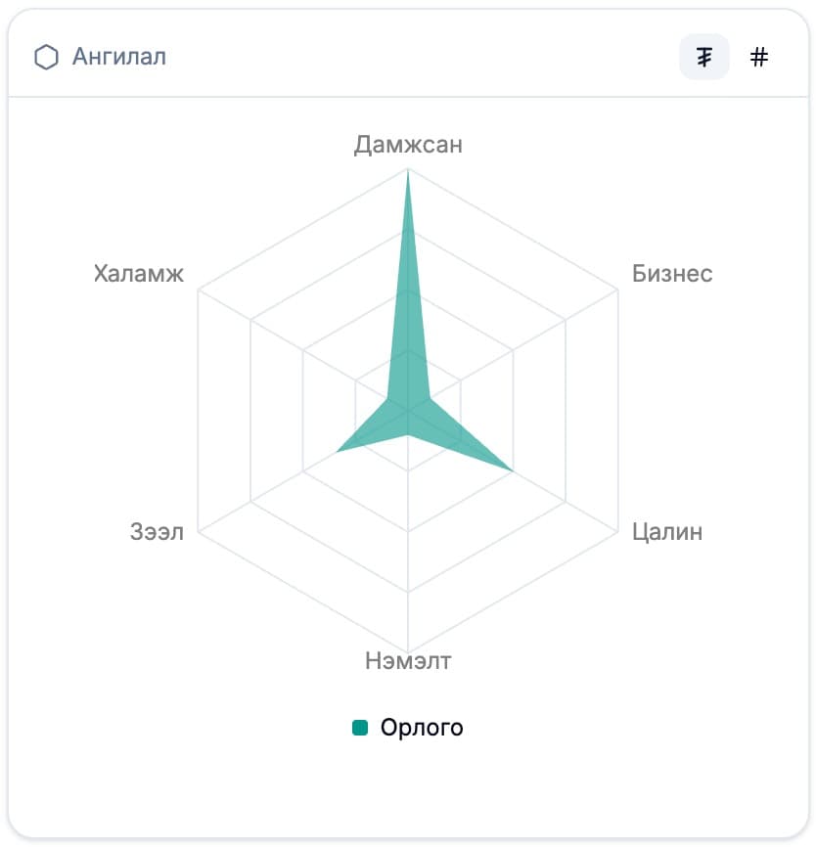Click the Халамж vertex of radar shape

click(389, 400)
